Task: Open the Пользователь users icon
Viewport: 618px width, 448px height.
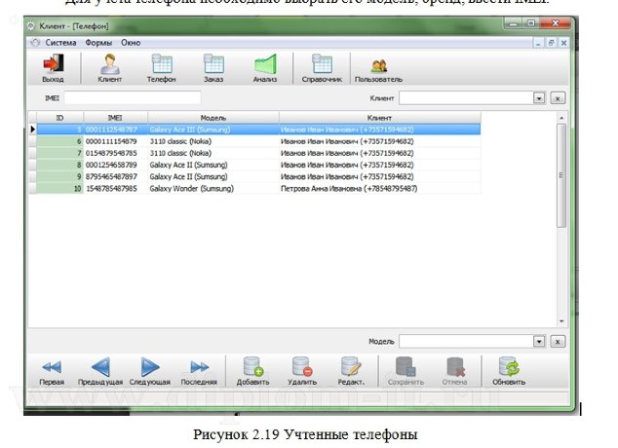Action: tap(378, 67)
